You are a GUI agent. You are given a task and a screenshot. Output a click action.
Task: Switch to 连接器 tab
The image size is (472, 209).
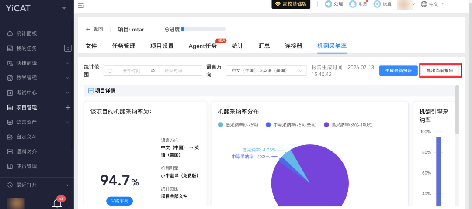pyautogui.click(x=294, y=46)
